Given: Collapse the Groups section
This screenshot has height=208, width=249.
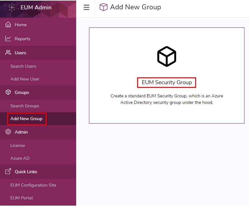Looking at the screenshot, I should [38, 92].
